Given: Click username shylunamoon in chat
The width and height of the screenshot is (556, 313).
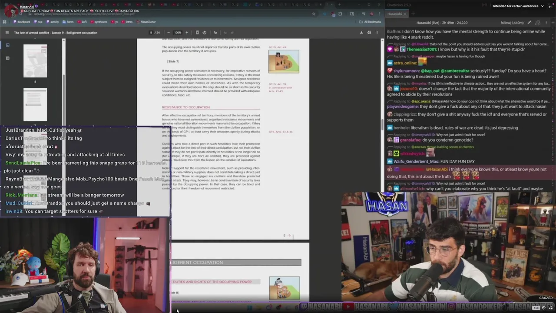Looking at the screenshot, I should 407,70.
